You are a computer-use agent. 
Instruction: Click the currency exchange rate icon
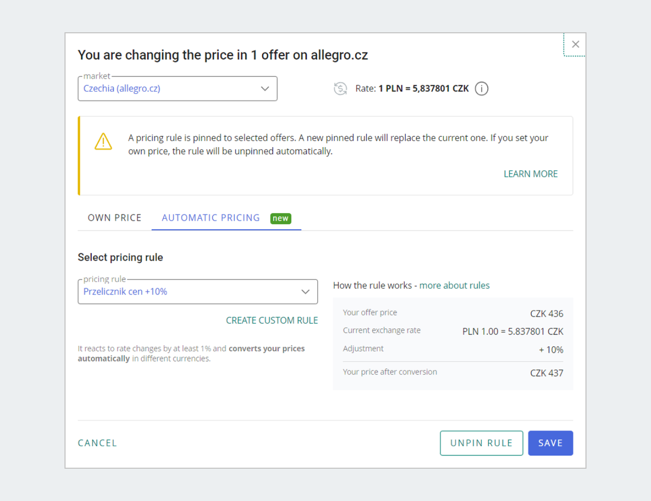(x=340, y=88)
